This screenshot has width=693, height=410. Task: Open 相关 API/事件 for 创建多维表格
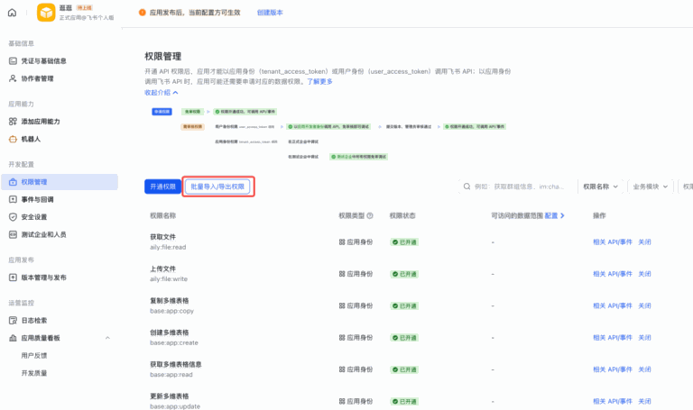613,338
